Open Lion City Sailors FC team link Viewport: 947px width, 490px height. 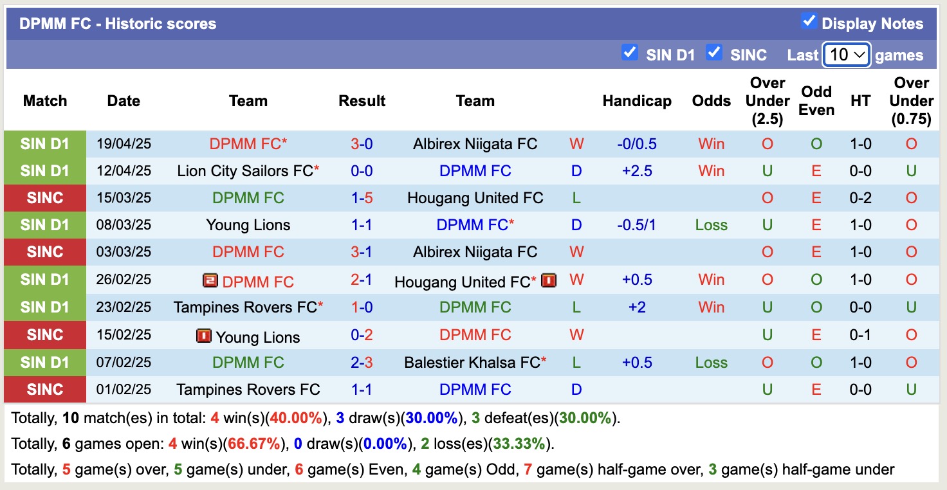point(245,171)
